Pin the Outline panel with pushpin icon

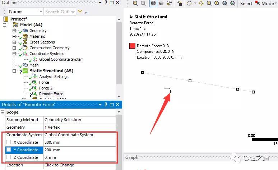tap(106, 3)
